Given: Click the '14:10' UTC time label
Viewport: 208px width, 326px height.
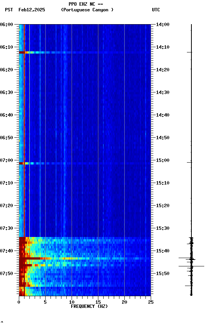Looking at the screenshot, I should (163, 47).
